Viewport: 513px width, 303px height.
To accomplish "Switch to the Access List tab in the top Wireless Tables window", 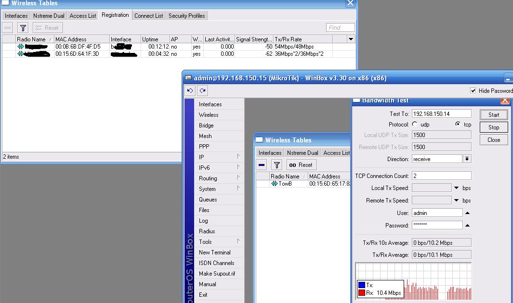I will point(83,16).
